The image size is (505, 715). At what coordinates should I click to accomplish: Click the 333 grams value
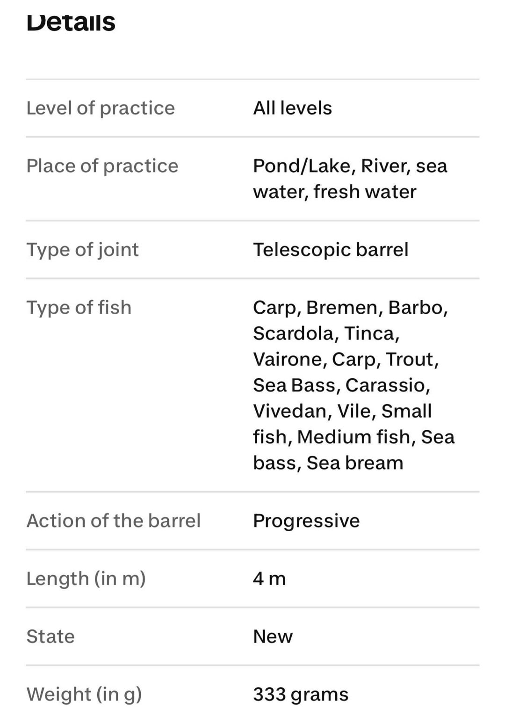pos(301,694)
